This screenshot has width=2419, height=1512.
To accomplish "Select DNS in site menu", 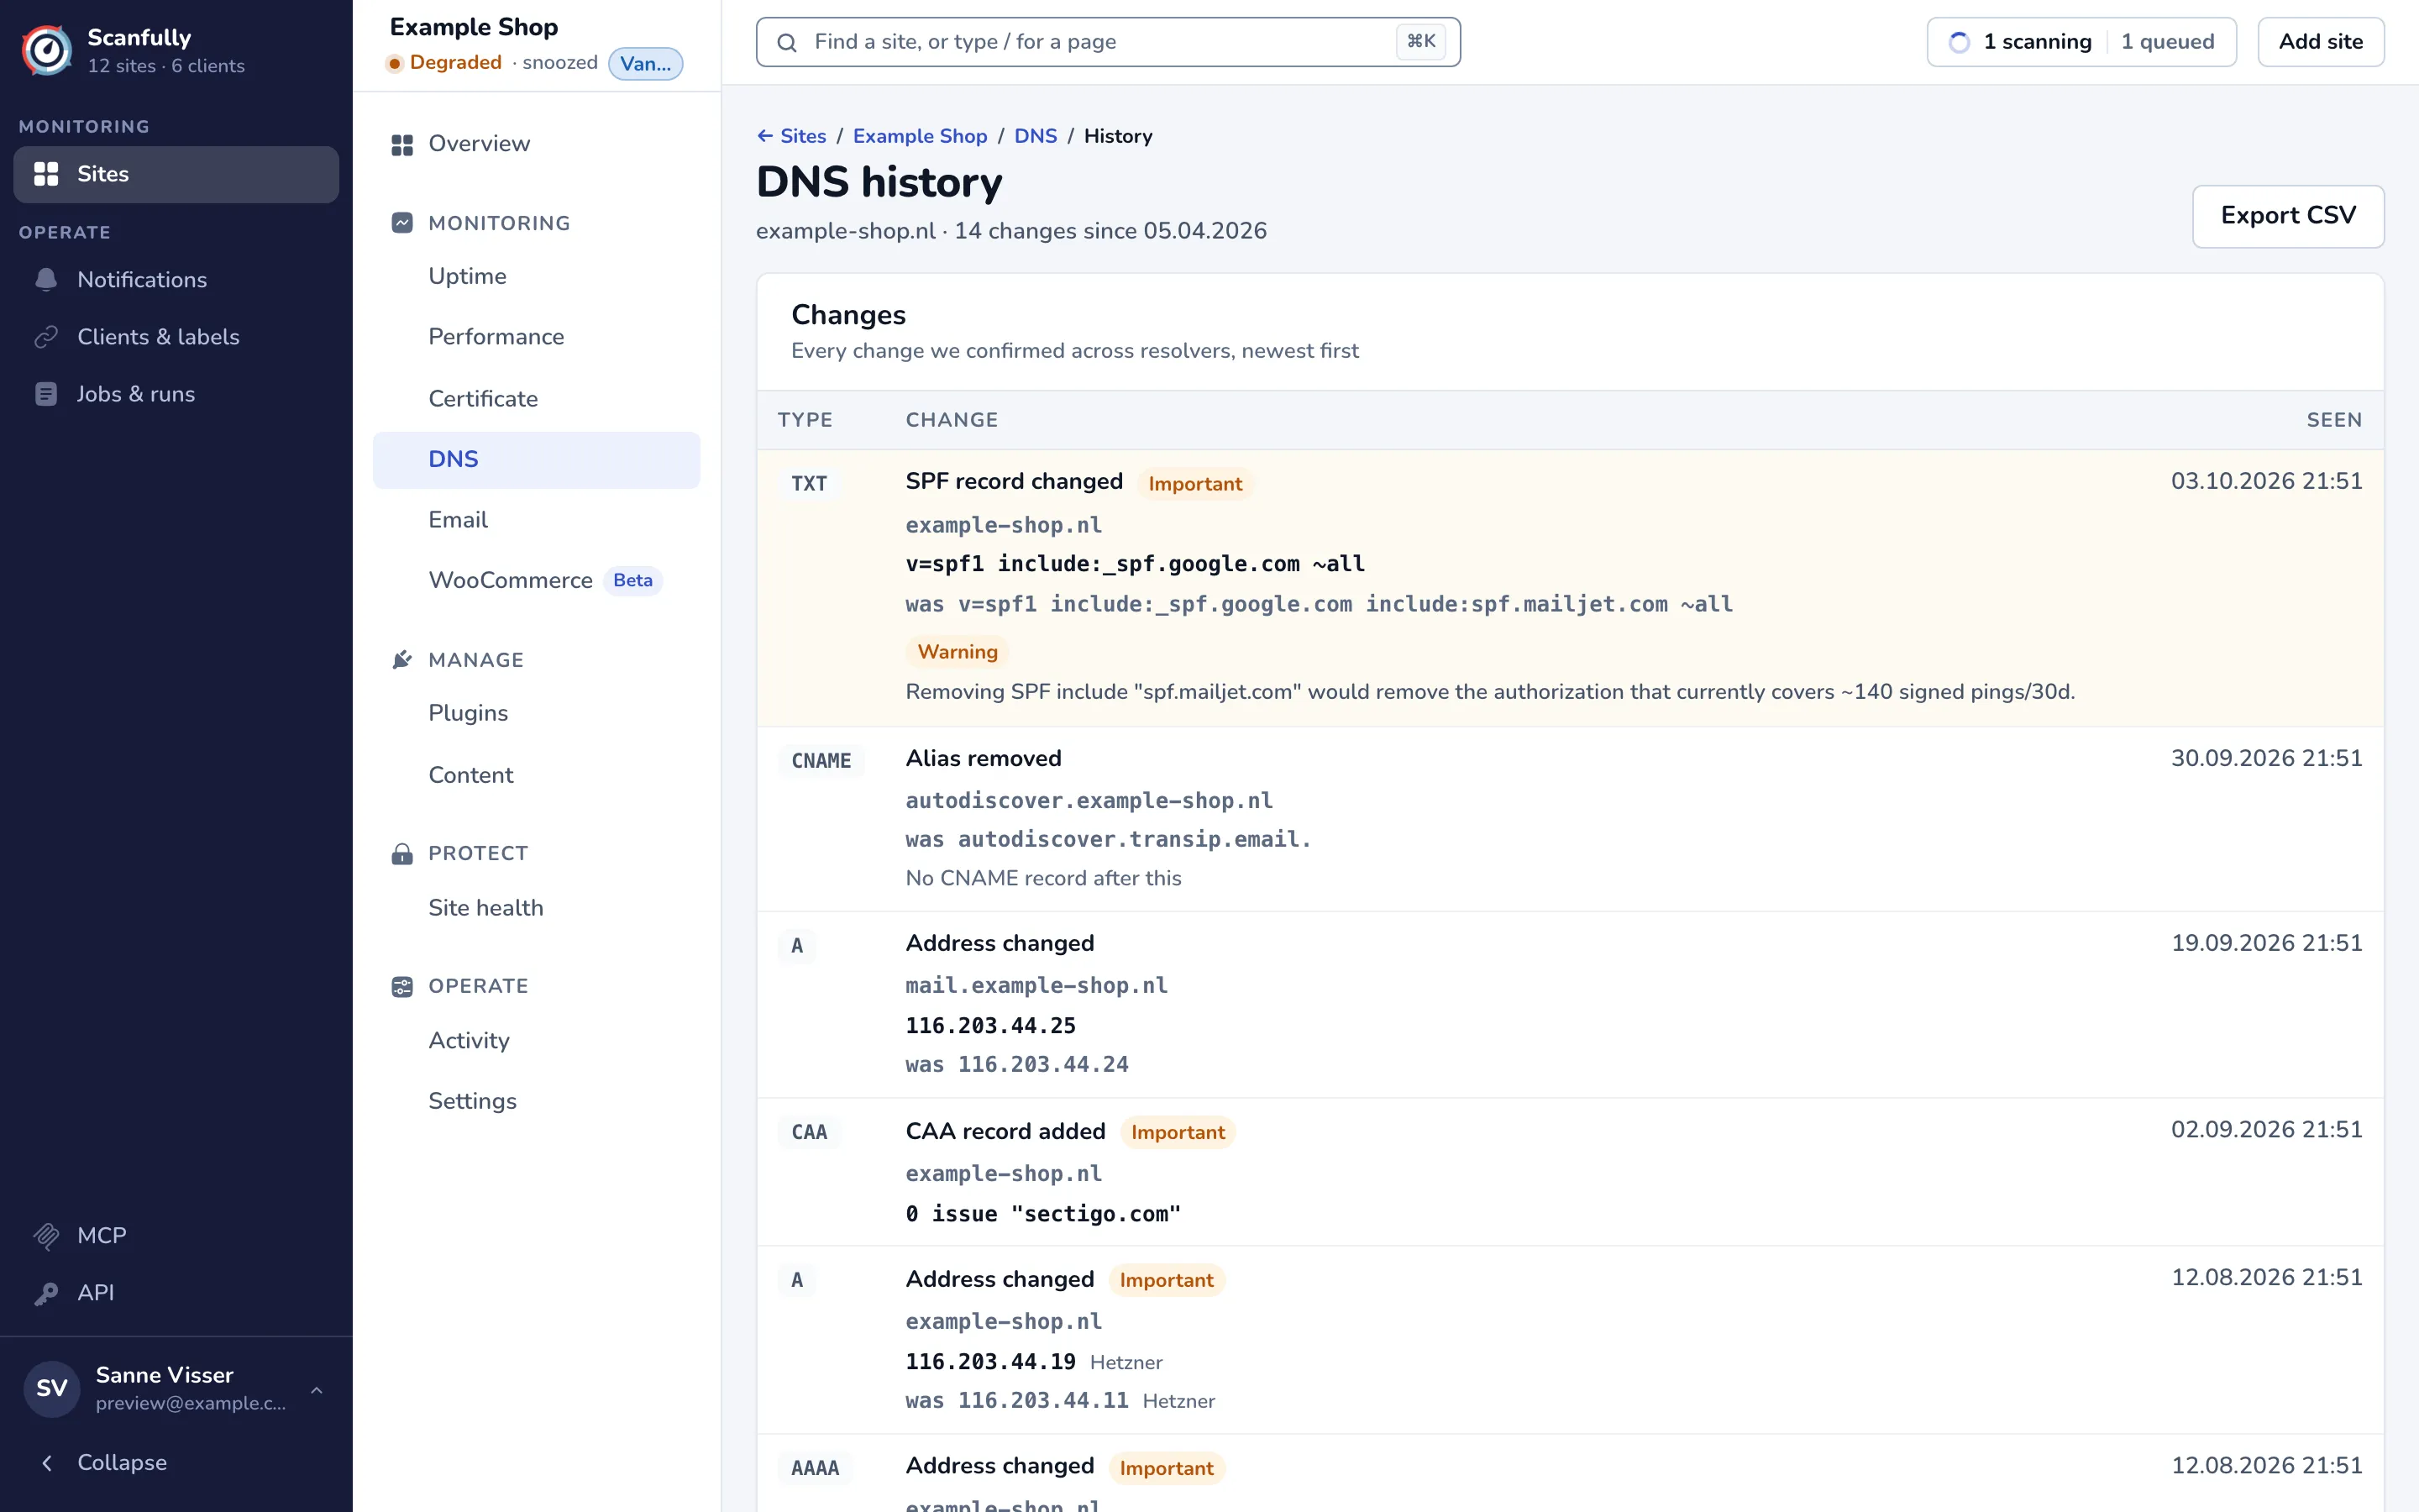I will (x=537, y=460).
